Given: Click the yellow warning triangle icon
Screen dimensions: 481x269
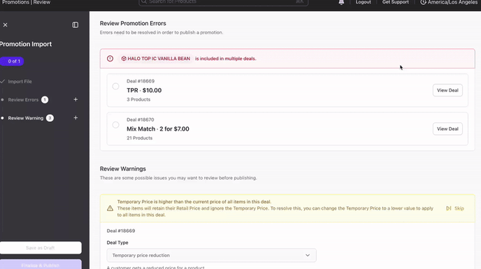Looking at the screenshot, I should pos(110,209).
